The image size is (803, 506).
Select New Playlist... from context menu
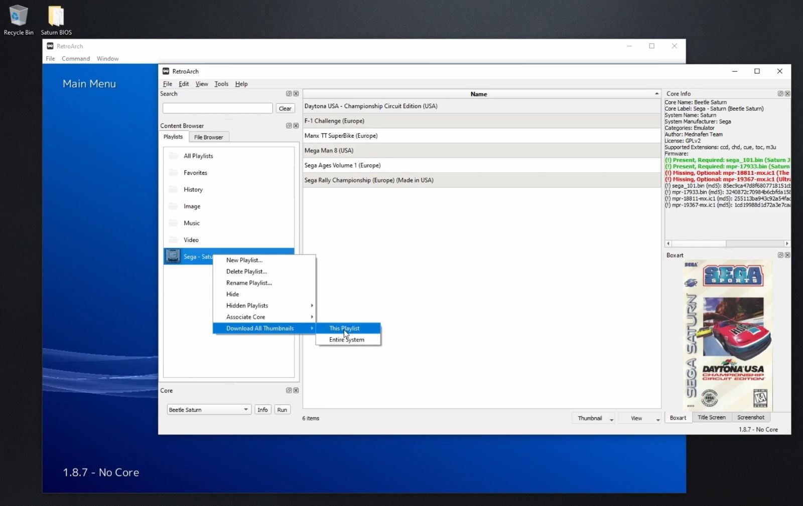(x=264, y=260)
